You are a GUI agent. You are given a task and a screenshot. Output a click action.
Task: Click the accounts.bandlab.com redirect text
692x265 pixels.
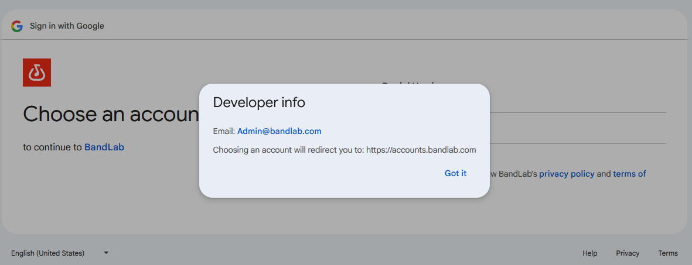point(421,150)
